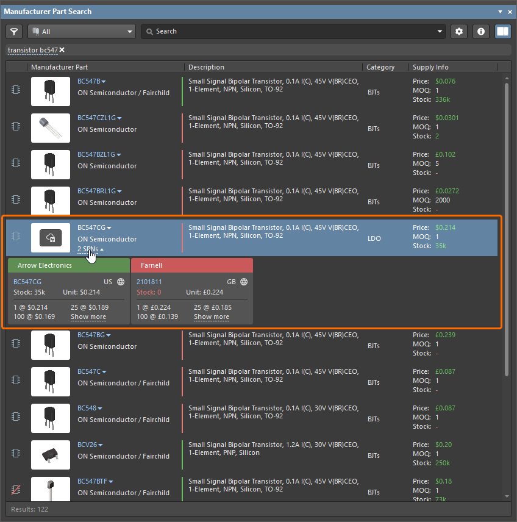The image size is (517, 522).
Task: Click 'Show more' under Arrow Electronics pricing
Action: [88, 317]
